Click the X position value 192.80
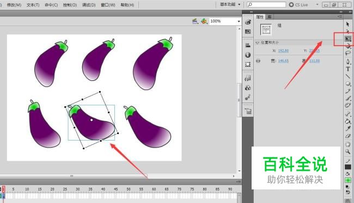 pyautogui.click(x=283, y=51)
